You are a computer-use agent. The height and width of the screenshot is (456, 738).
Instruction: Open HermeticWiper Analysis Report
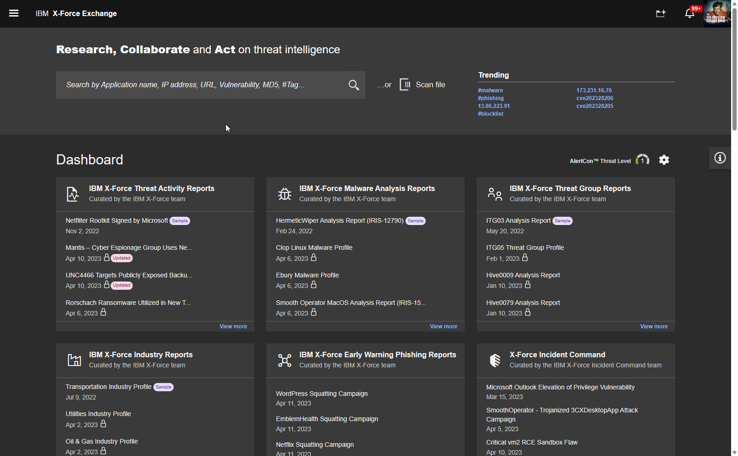[x=339, y=221]
